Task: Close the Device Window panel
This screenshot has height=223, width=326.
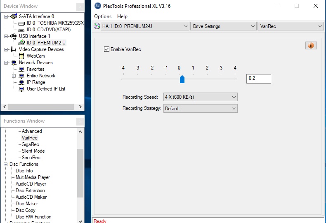Action: tap(80, 7)
